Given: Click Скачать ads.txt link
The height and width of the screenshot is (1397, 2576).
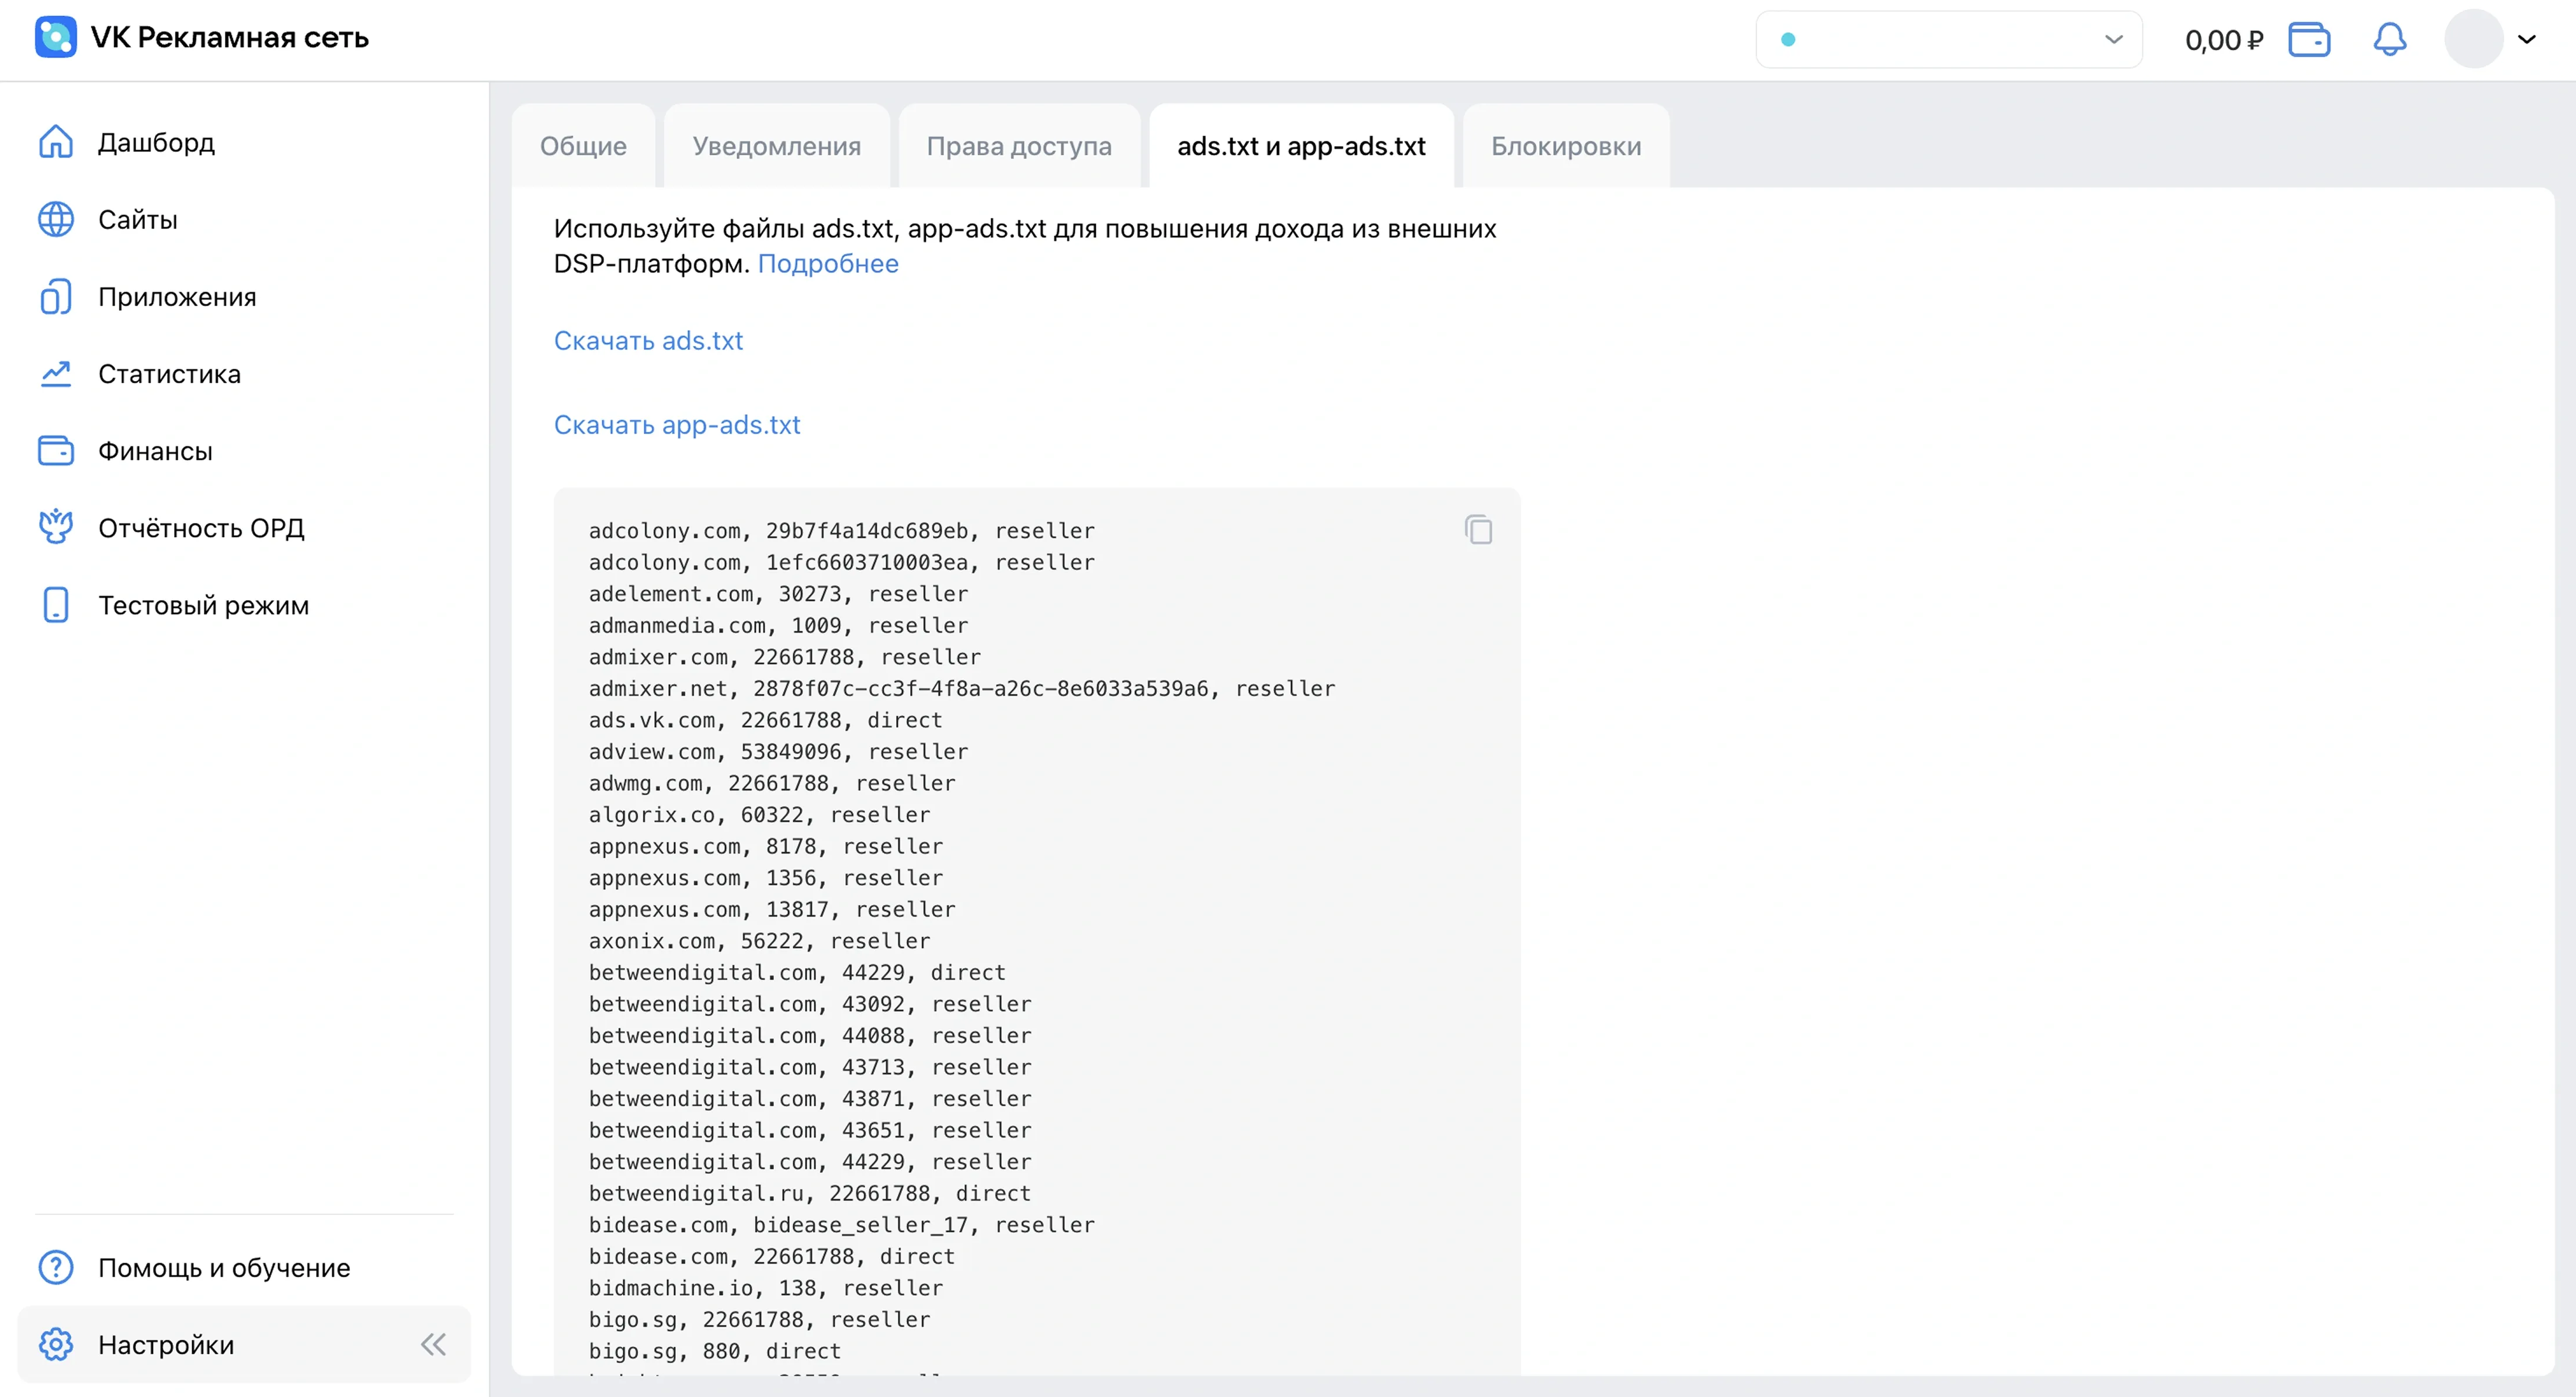Looking at the screenshot, I should [x=648, y=341].
